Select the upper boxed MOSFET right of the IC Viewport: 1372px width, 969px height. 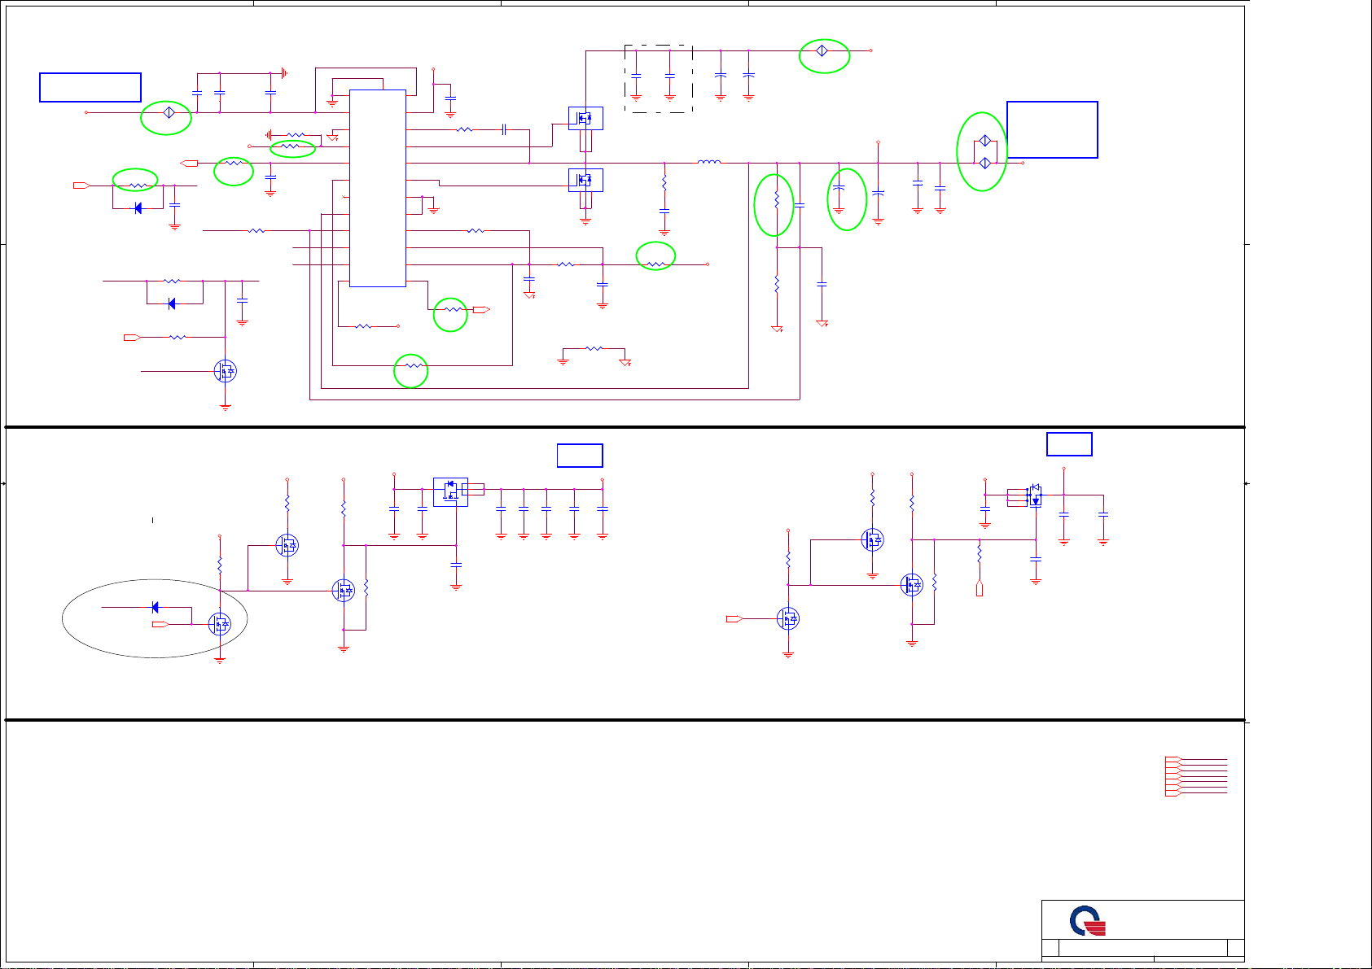[x=585, y=118]
